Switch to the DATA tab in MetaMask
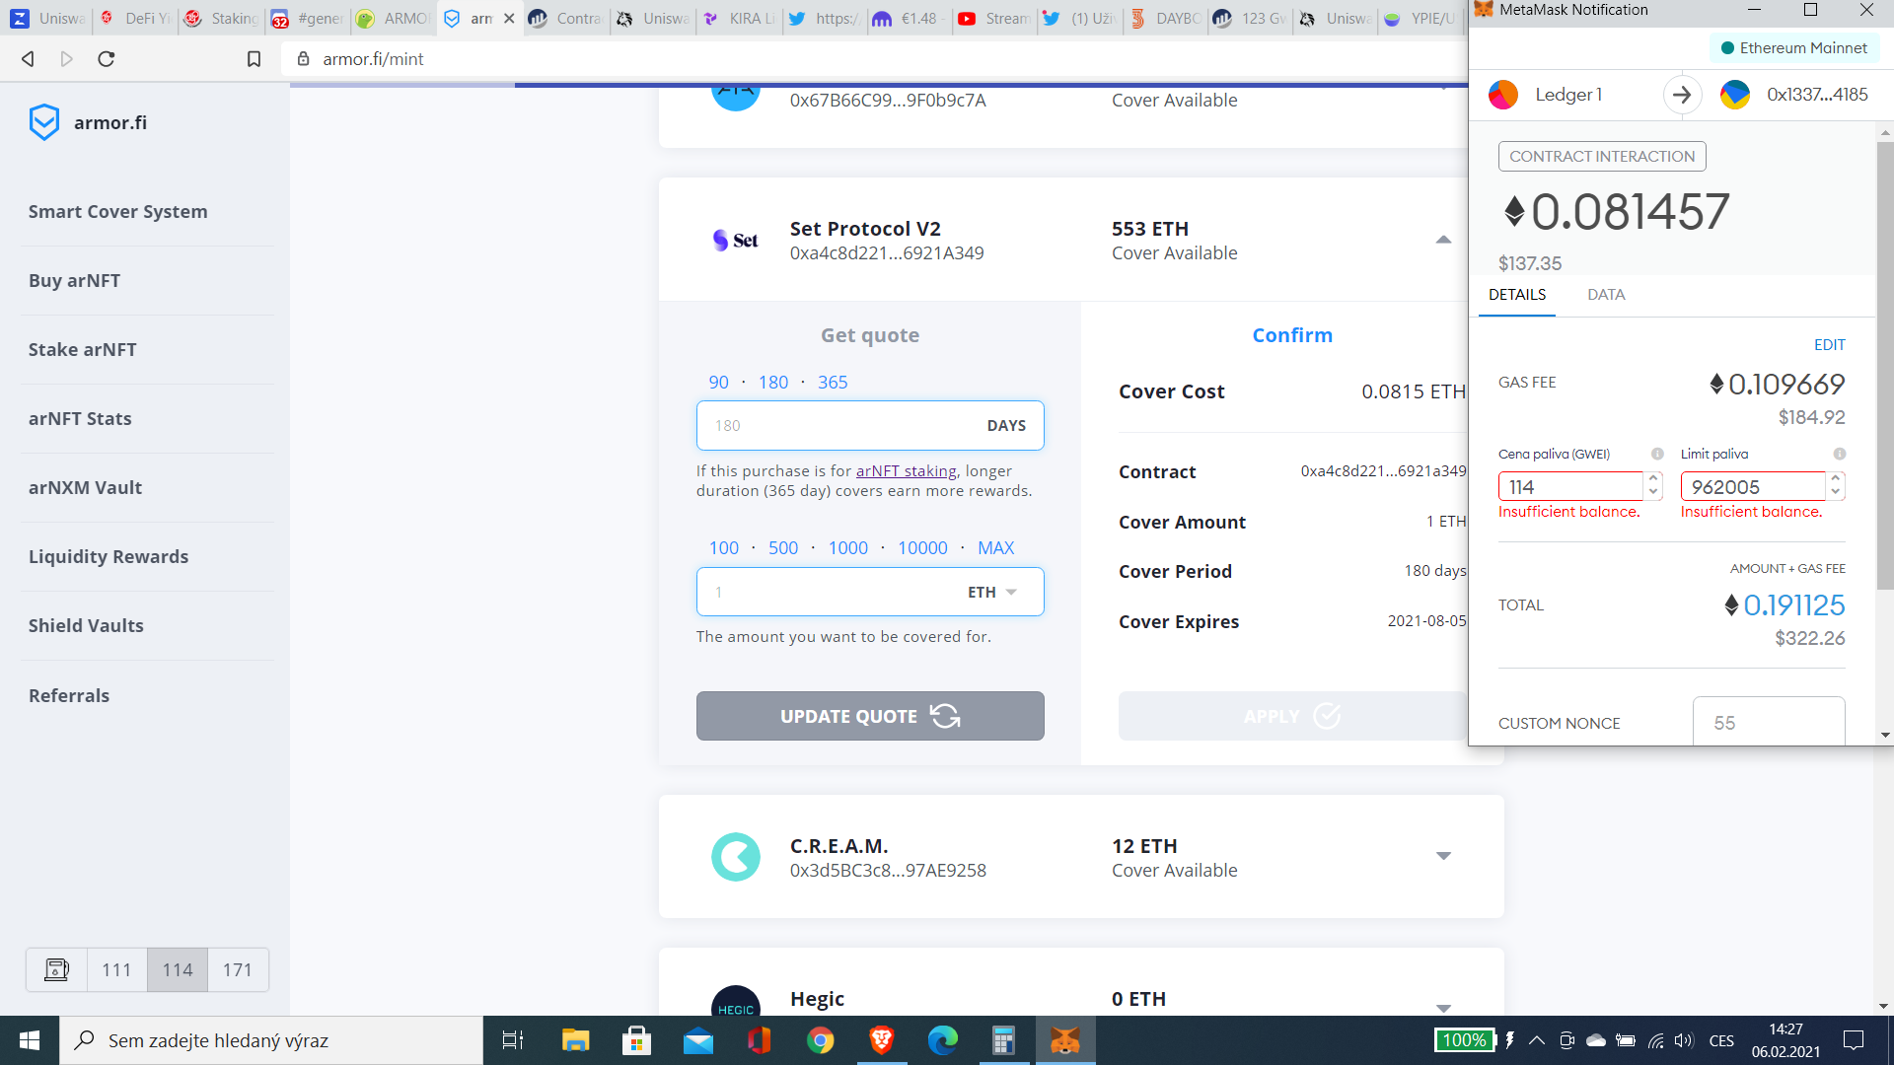The width and height of the screenshot is (1894, 1065). (1606, 295)
